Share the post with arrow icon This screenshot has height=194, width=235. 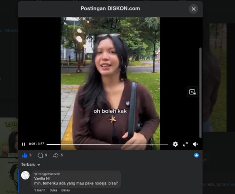coord(55,155)
